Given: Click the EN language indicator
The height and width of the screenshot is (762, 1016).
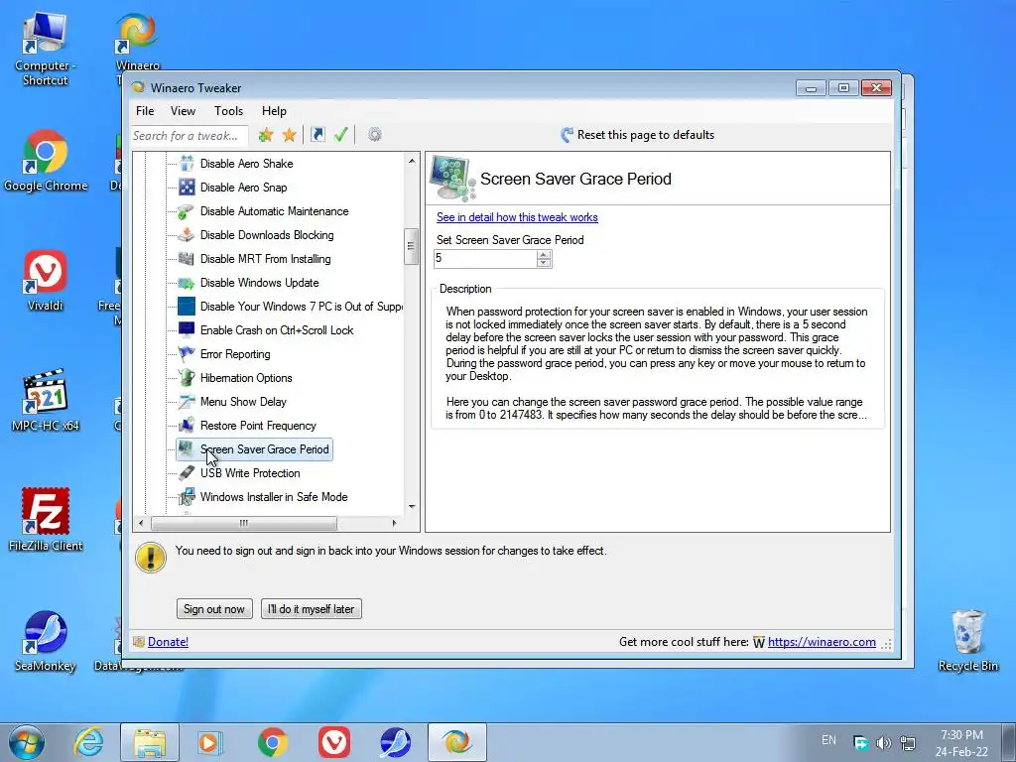Looking at the screenshot, I should coord(828,740).
